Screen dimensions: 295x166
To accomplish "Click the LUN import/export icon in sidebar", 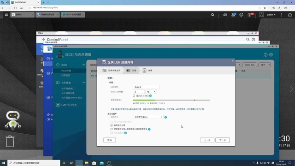I will [x=58, y=105].
